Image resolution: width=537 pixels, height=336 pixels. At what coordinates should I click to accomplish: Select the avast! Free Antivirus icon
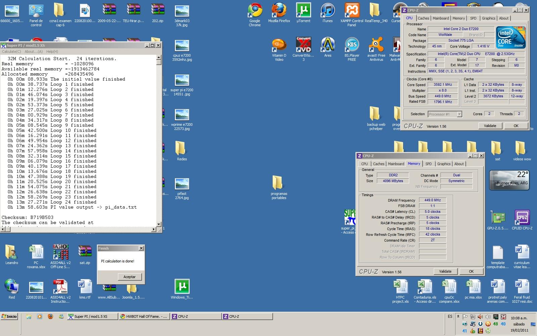click(376, 49)
